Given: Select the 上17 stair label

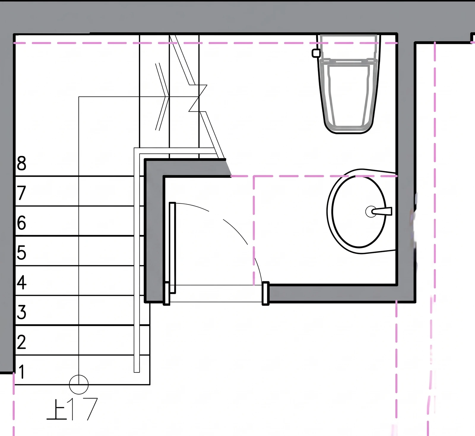Looking at the screenshot, I should 72,409.
